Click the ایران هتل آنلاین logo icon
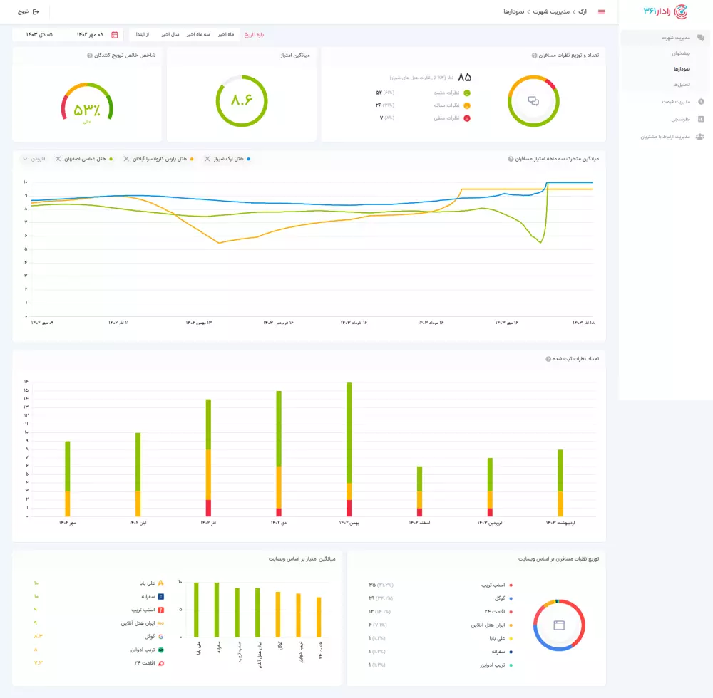The image size is (713, 698). [160, 623]
